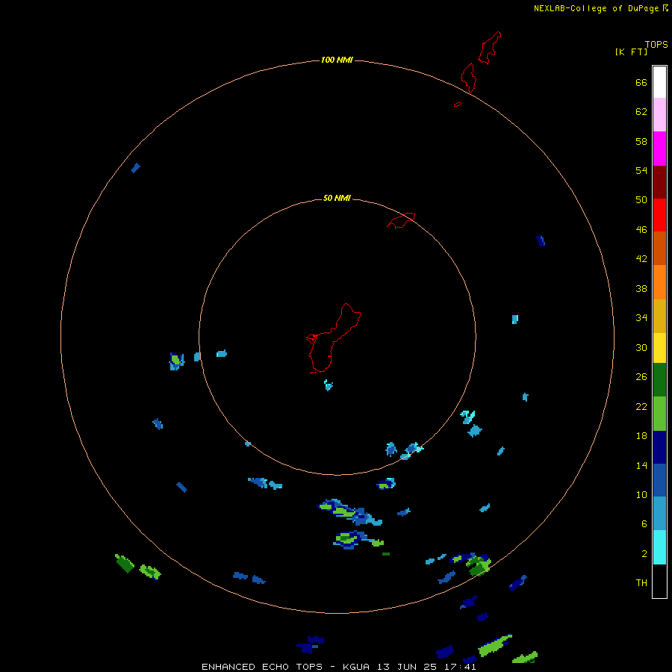Click the 100 NMI range ring label

pos(337,60)
